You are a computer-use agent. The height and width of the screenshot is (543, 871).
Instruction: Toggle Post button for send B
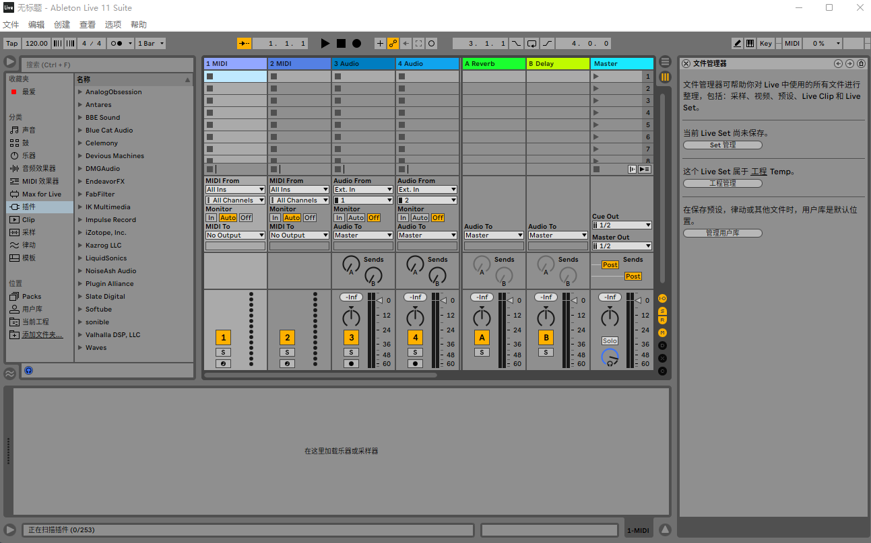pos(633,276)
